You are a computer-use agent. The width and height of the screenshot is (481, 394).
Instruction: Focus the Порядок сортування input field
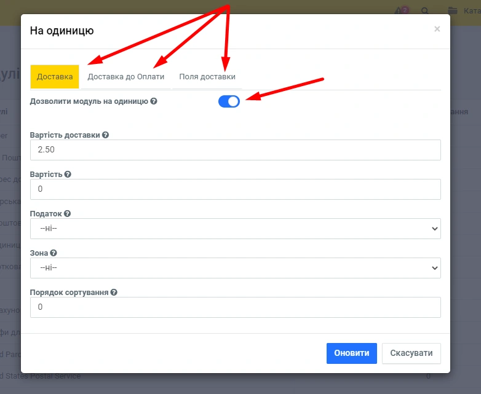[235, 307]
